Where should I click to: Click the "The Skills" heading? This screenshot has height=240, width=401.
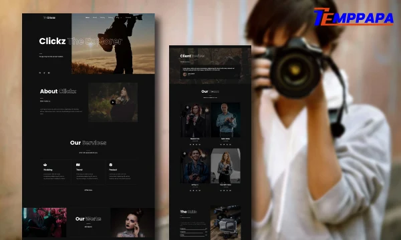[x=188, y=212]
